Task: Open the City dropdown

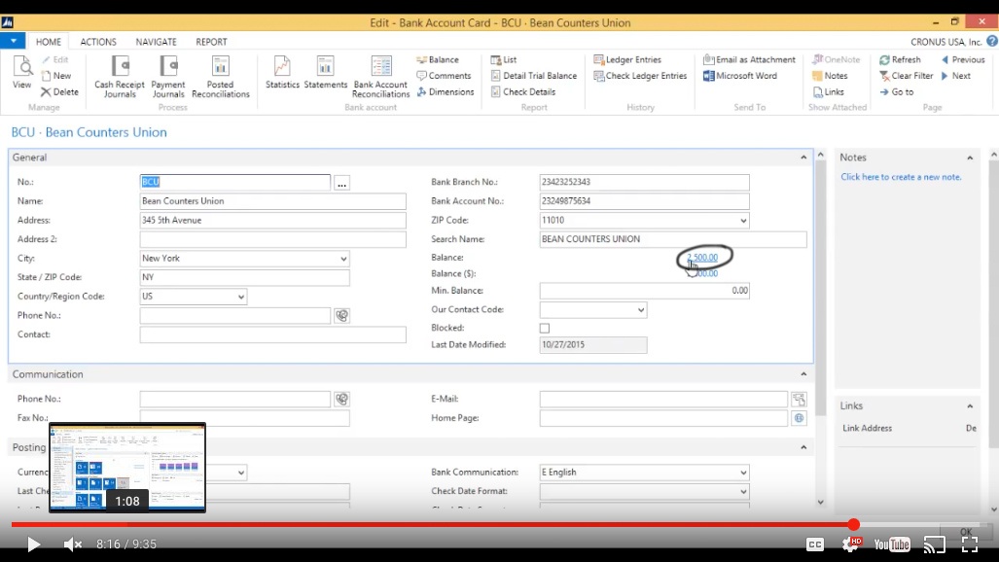Action: pyautogui.click(x=343, y=259)
